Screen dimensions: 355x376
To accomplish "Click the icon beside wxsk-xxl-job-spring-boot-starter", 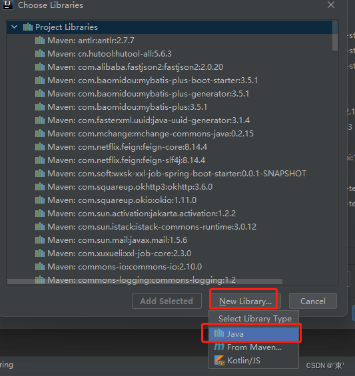I will tap(40, 174).
